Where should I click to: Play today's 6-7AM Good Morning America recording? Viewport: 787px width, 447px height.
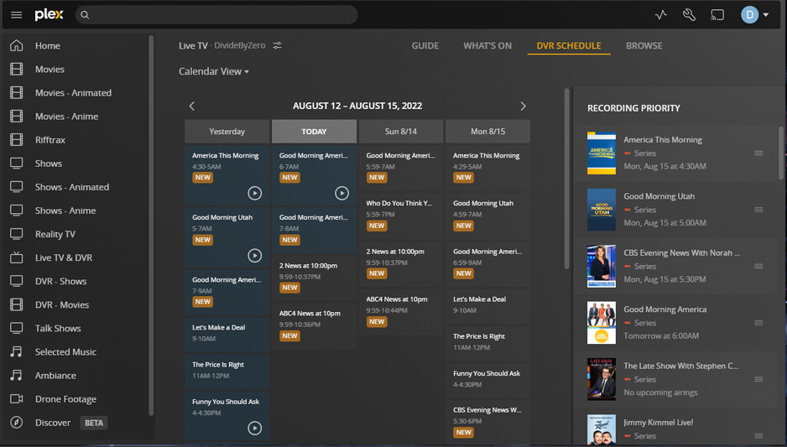341,193
